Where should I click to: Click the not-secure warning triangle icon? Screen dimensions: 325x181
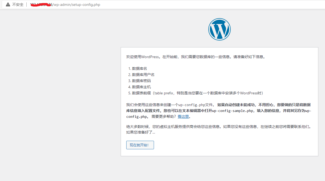tap(8, 5)
